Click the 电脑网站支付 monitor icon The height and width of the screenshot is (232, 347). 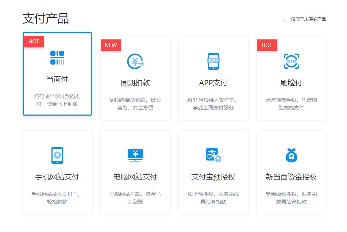coord(135,155)
